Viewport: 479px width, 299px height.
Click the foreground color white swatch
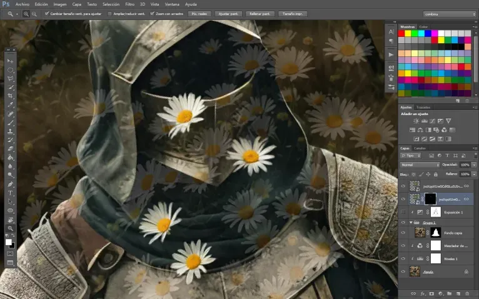coord(9,242)
